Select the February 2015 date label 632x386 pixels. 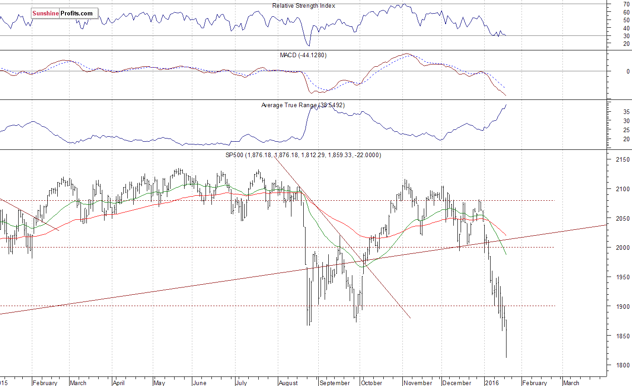(46, 383)
